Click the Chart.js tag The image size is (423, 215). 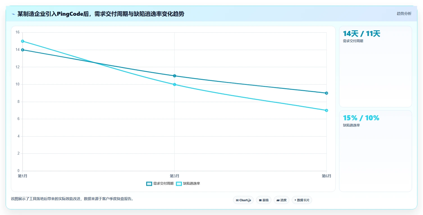pyautogui.click(x=243, y=200)
